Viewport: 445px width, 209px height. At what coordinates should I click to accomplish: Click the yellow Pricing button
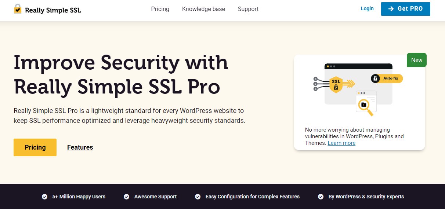tap(35, 147)
